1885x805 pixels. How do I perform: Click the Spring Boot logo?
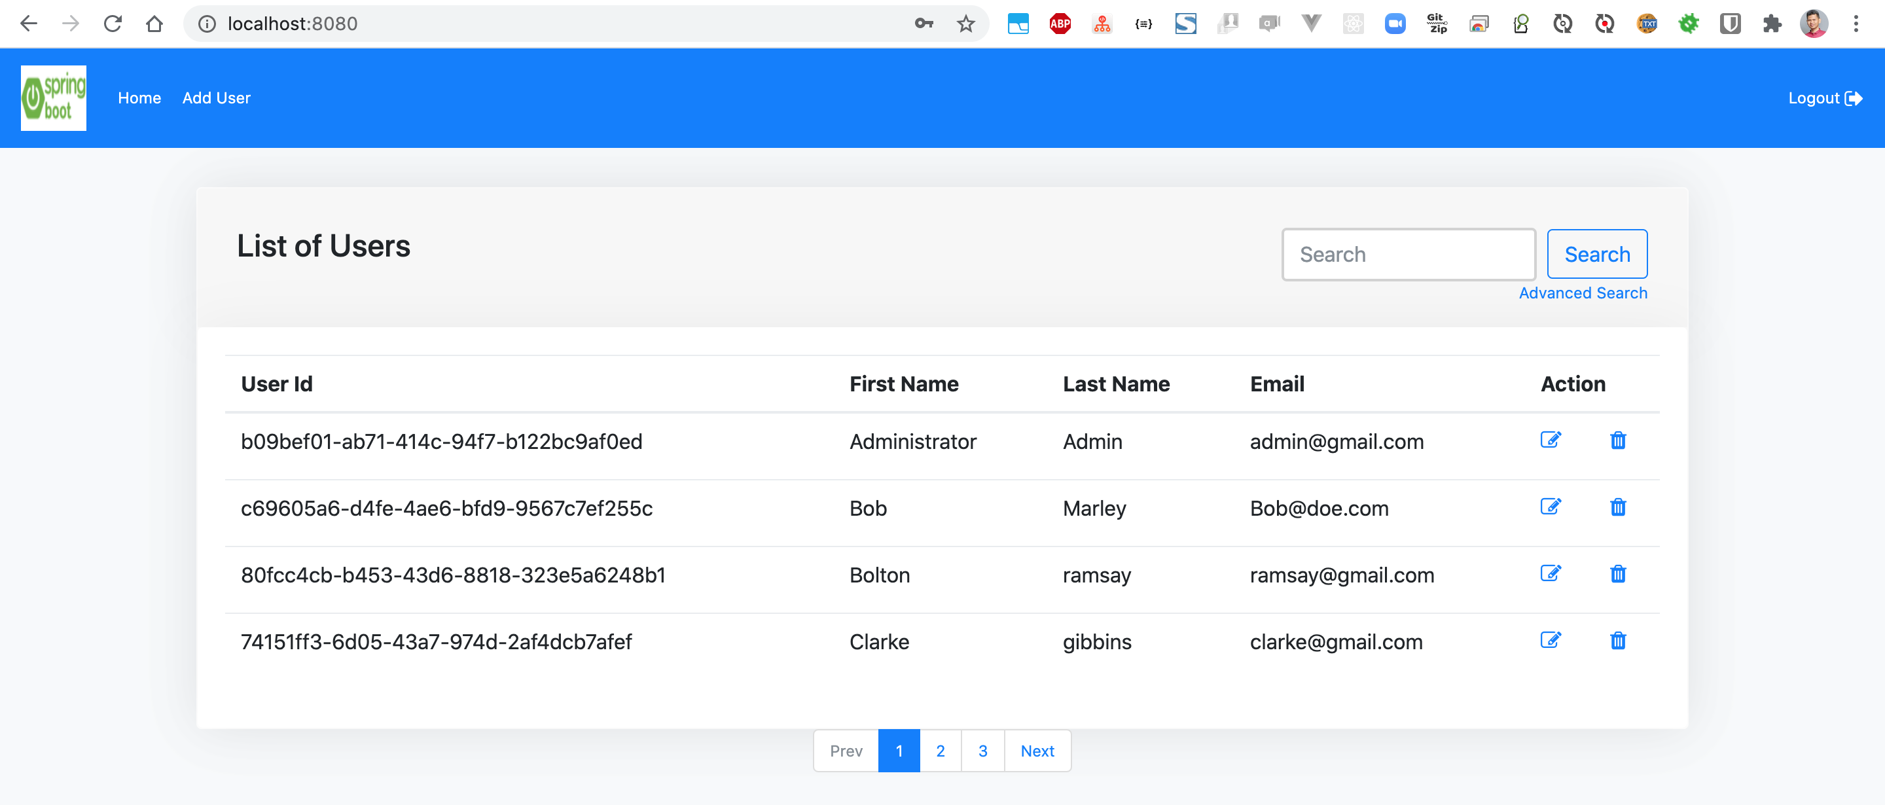[x=54, y=98]
